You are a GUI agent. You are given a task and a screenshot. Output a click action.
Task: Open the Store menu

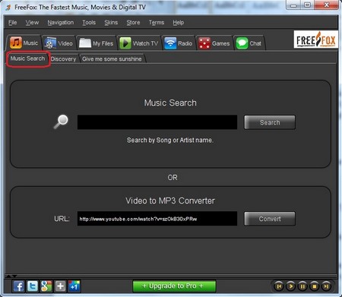point(133,23)
